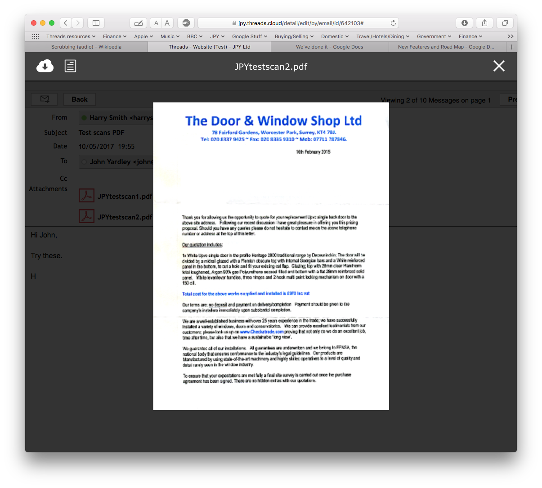The image size is (542, 488).
Task: Click the www.Checkatrade.com link in PDF
Action: click(262, 331)
